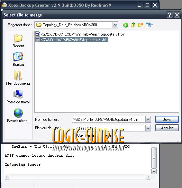Minimize the Xbox Backup Creator window
Image resolution: width=182 pixels, height=188 pixels.
(140, 5)
